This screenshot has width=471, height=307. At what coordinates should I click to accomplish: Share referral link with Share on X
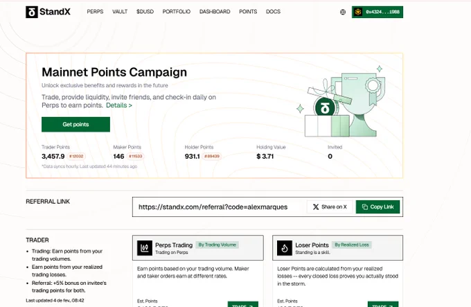[330, 207]
